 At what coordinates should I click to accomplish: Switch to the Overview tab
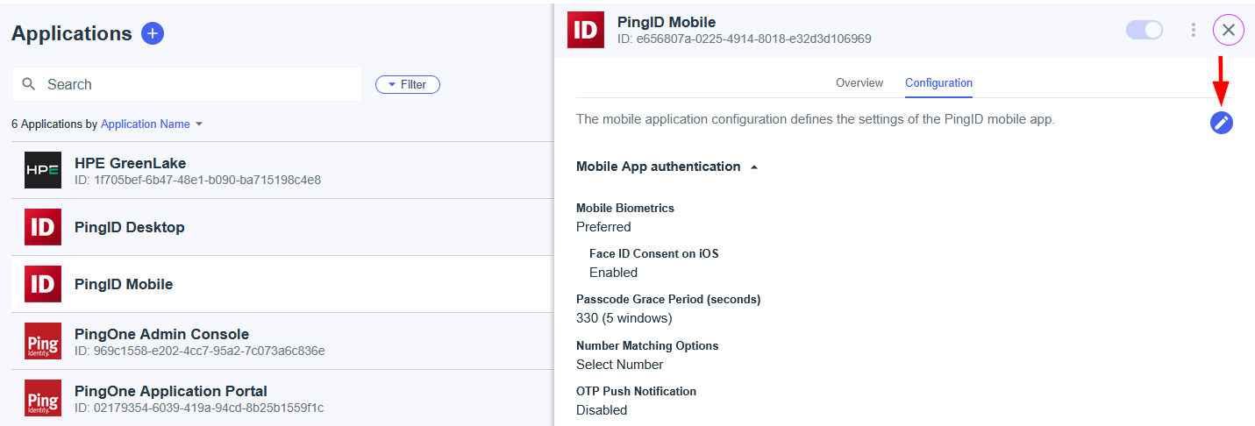859,82
